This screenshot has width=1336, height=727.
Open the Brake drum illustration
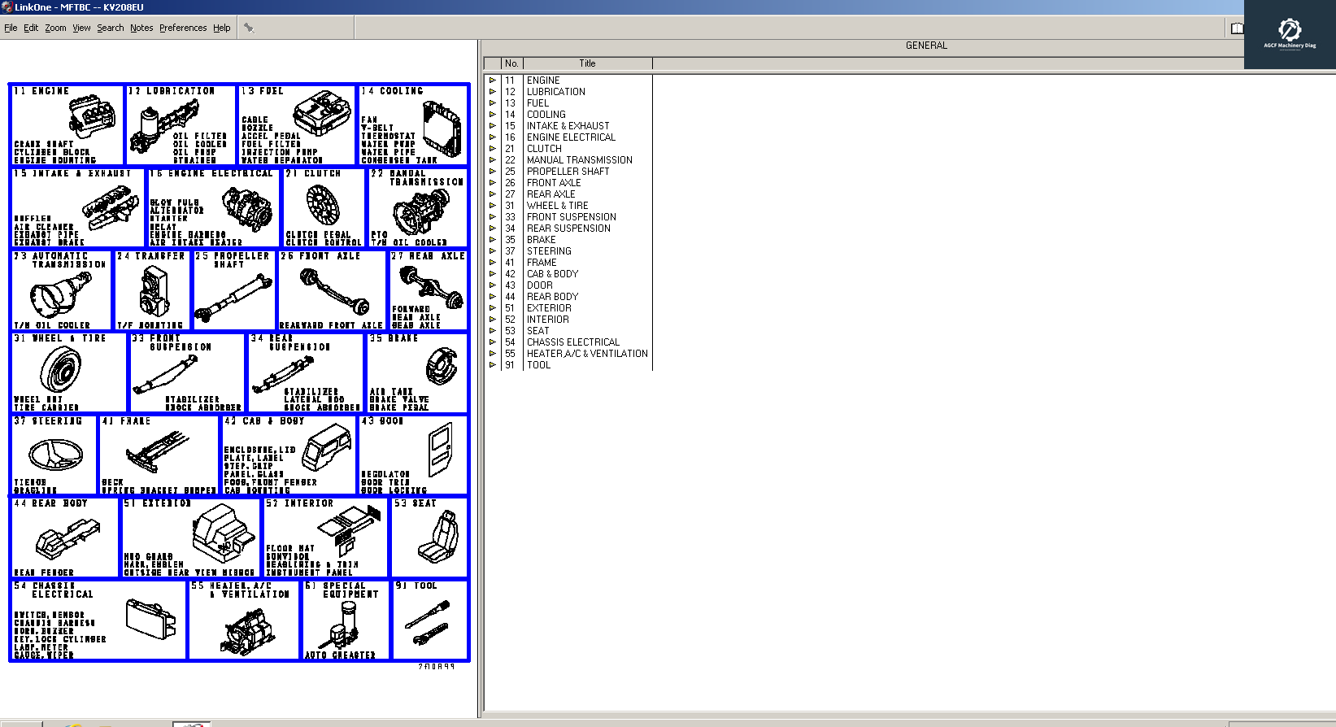(442, 366)
